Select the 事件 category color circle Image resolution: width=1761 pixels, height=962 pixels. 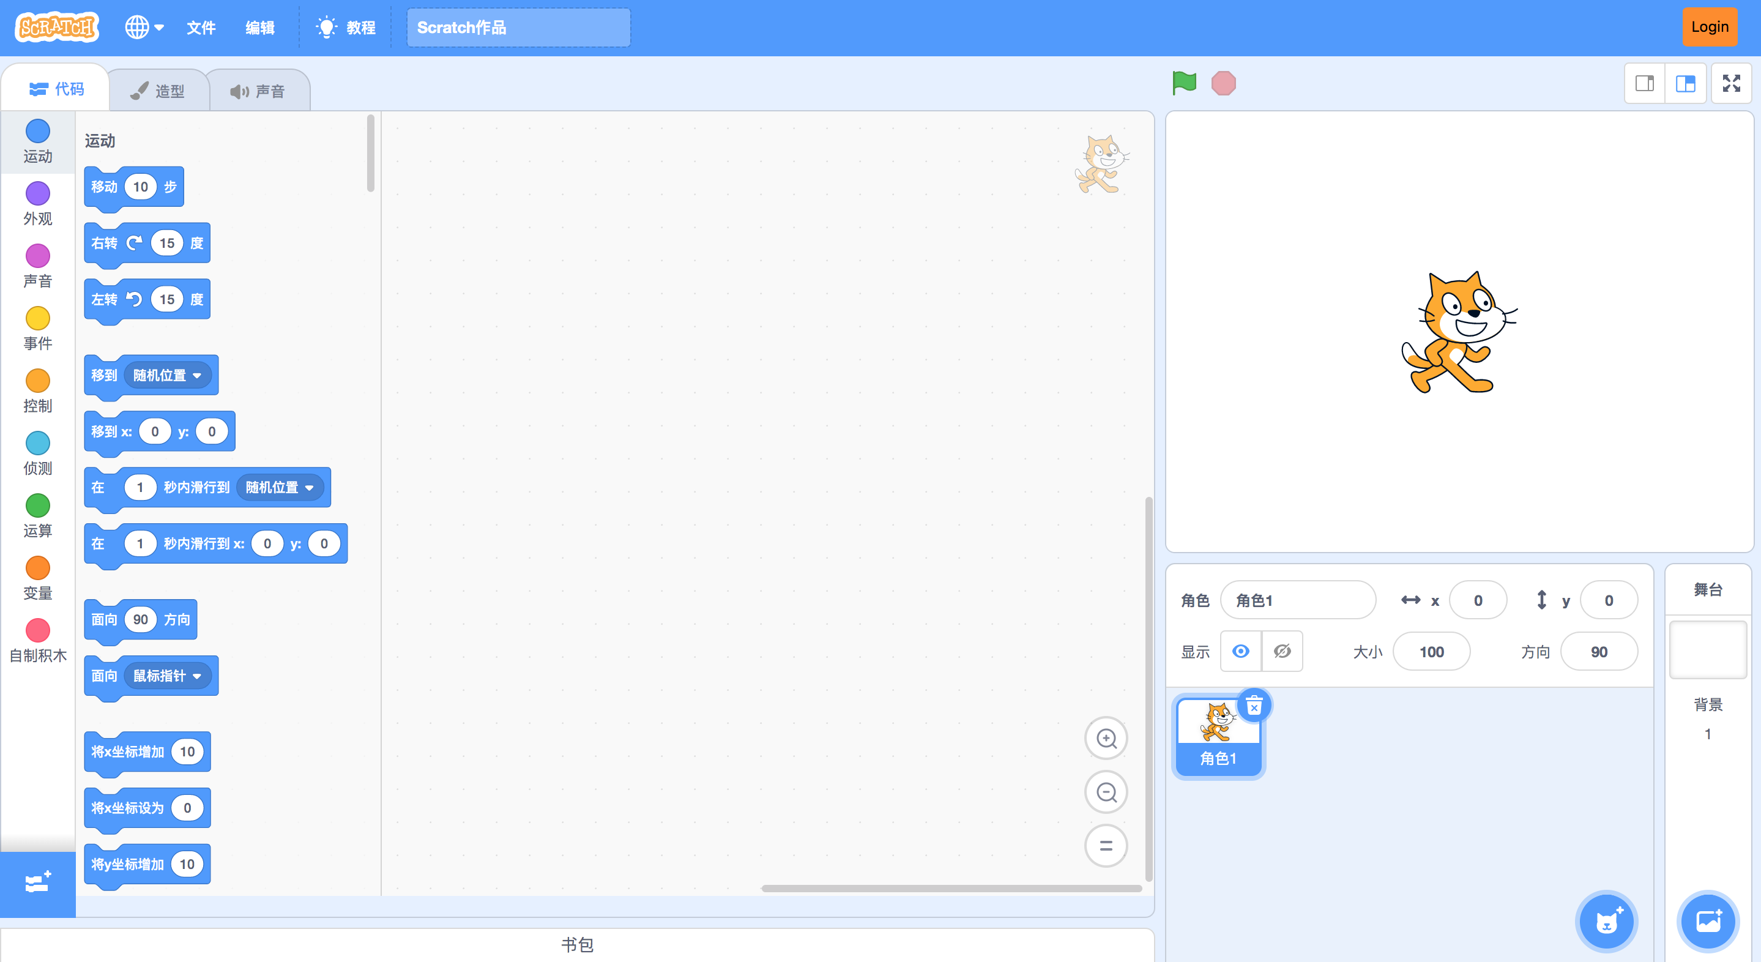(x=37, y=318)
